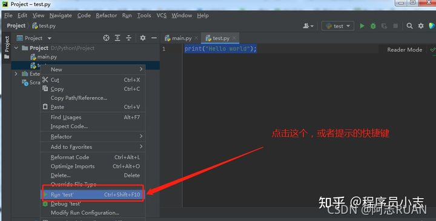Open the Code menu
436x221 pixels.
tap(84, 16)
